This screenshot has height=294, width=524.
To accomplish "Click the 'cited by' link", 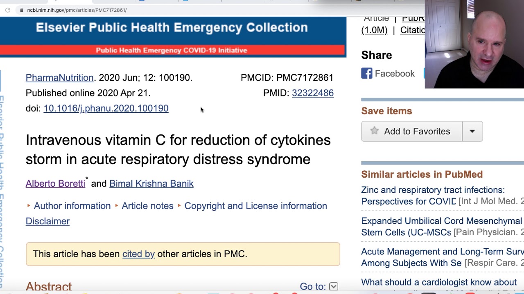I will 138,254.
